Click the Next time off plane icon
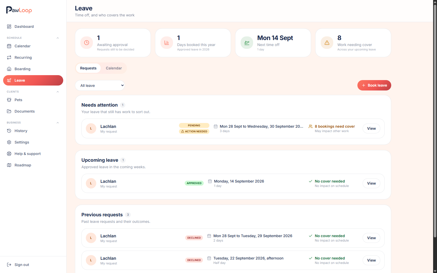Image resolution: width=437 pixels, height=273 pixels. (x=247, y=43)
